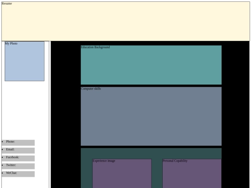Click the "Personal Capability" box
251x188 pixels.
pos(192,174)
